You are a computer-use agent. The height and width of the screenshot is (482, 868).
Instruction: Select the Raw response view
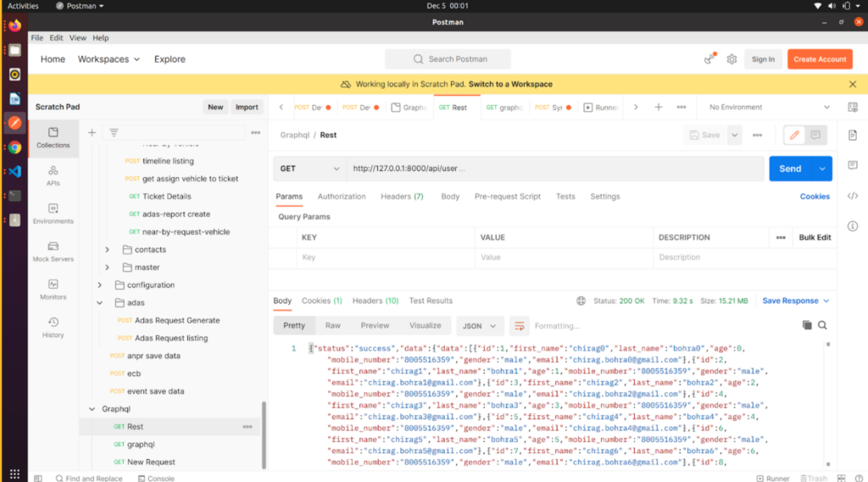(x=332, y=326)
